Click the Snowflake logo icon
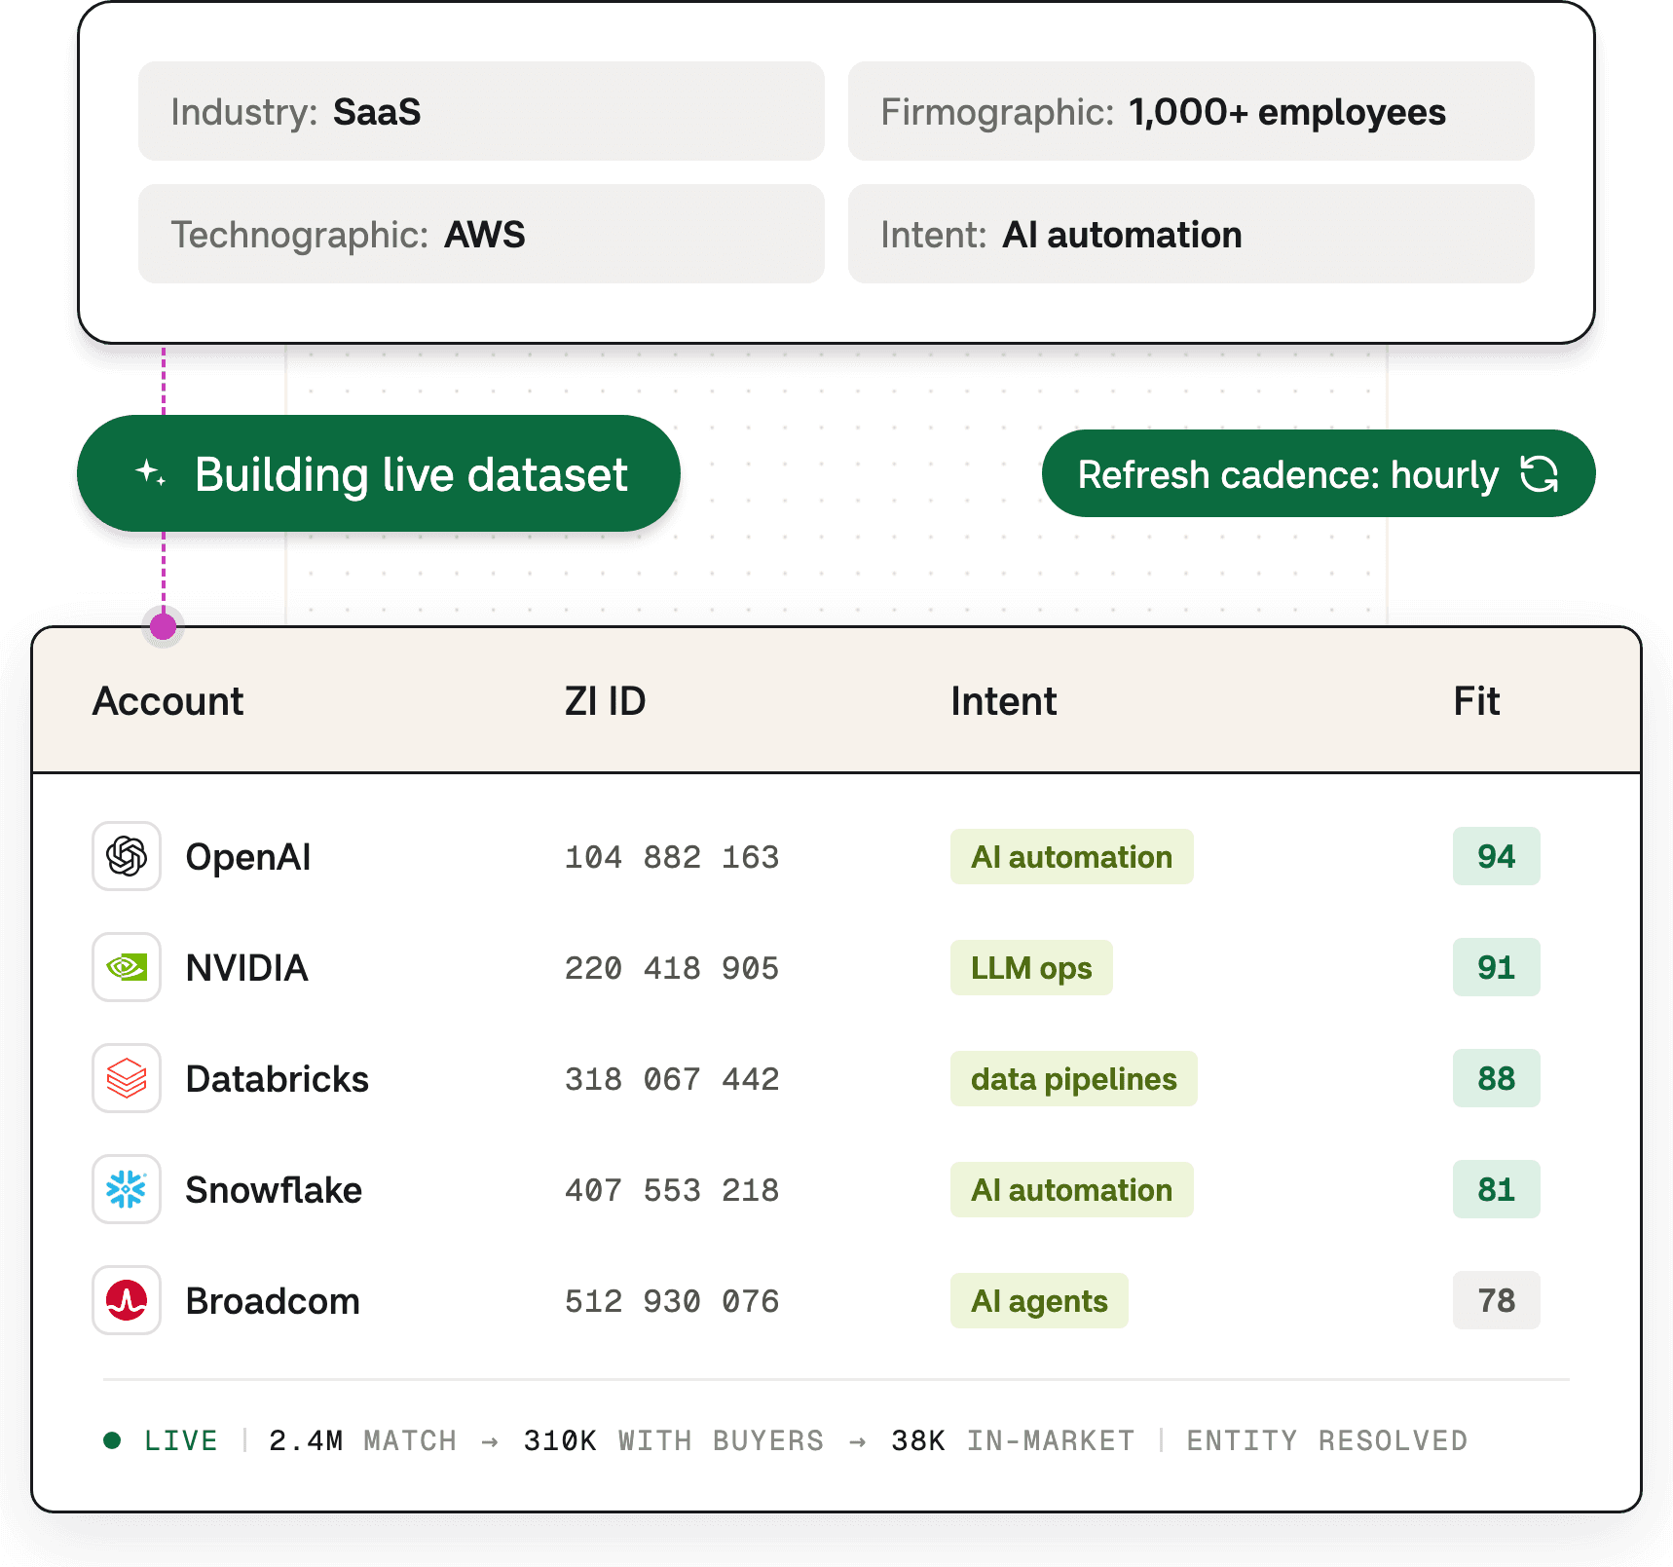The height and width of the screenshot is (1567, 1673). point(127,1189)
